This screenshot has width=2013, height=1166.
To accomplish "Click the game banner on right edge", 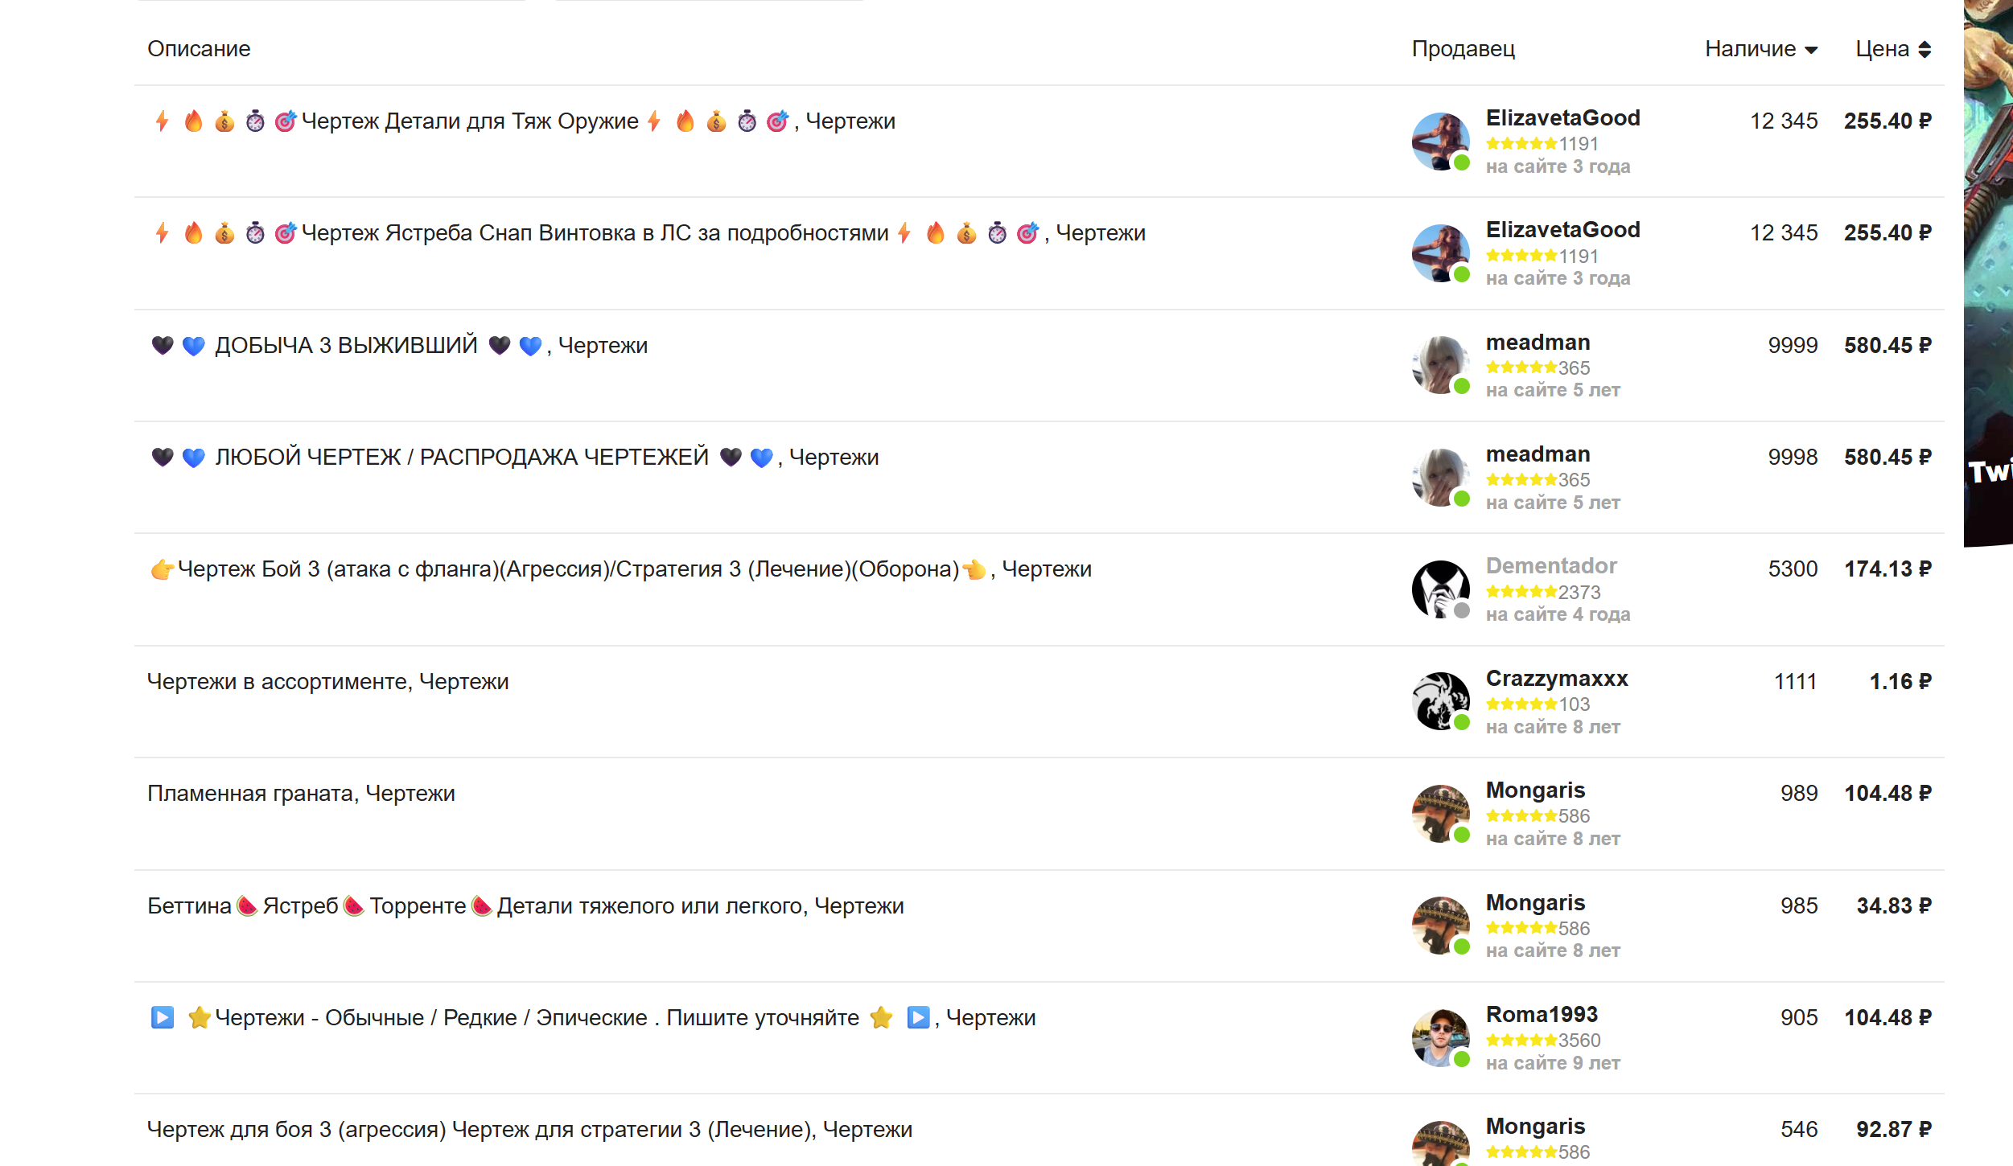I will 1988,273.
